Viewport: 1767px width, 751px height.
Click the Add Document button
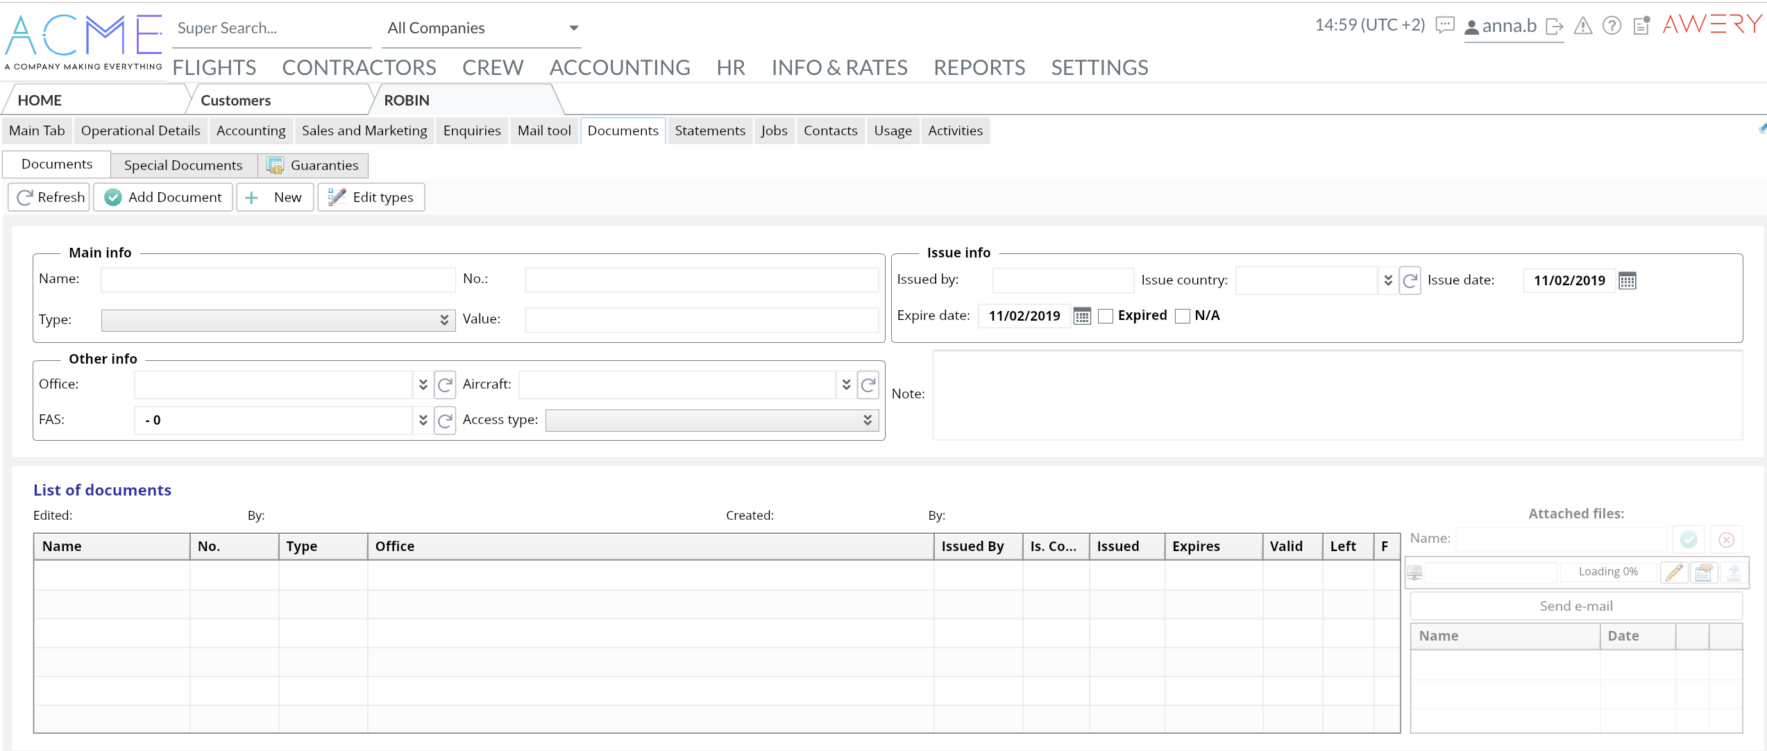[x=163, y=197]
